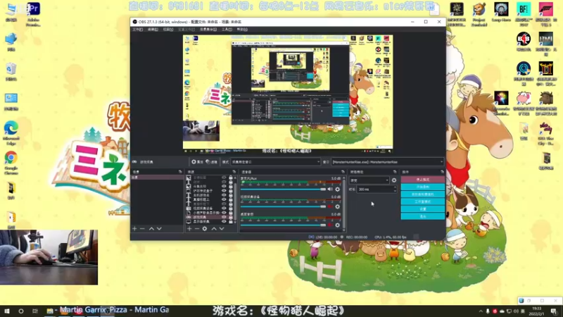The image size is (563, 317).
Task: Open the video capture device audio gear
Action: 338,206
